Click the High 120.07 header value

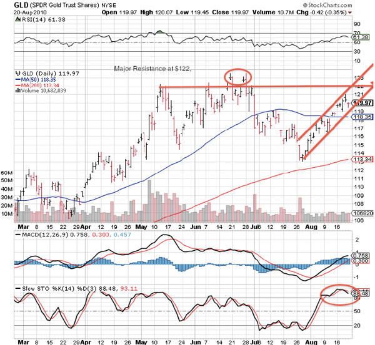pyautogui.click(x=156, y=12)
